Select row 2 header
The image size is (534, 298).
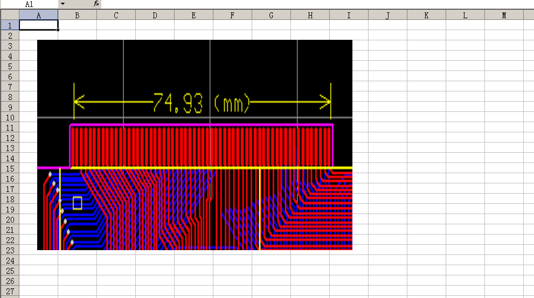point(10,36)
